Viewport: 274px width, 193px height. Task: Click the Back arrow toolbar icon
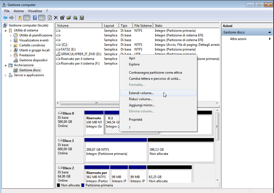coord(5,18)
